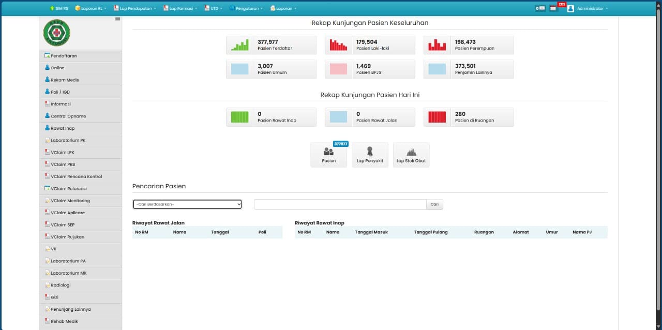Image resolution: width=662 pixels, height=330 pixels.
Task: Open the Administrator user menu
Action: tap(588, 8)
